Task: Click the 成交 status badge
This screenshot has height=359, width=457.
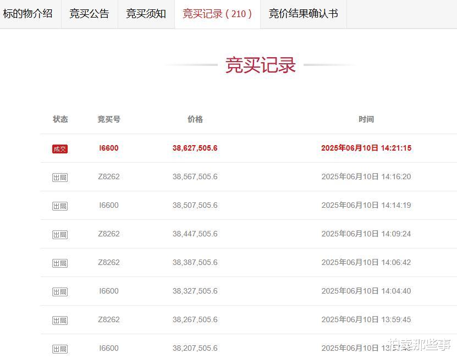Action: point(60,149)
